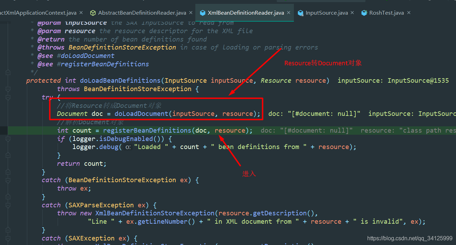Click the Document type declaration of doc
This screenshot has width=456, height=245.
tap(72, 114)
